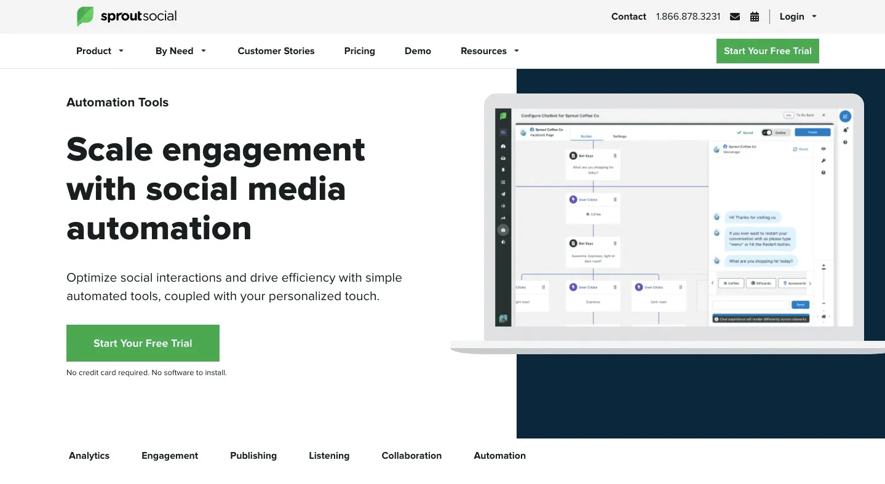Go to the Pricing page
The image size is (885, 484).
360,51
